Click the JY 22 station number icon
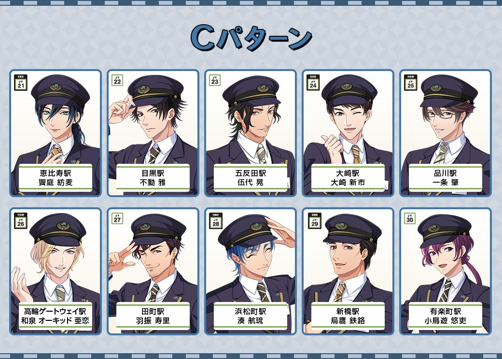502x359 pixels. point(117,80)
